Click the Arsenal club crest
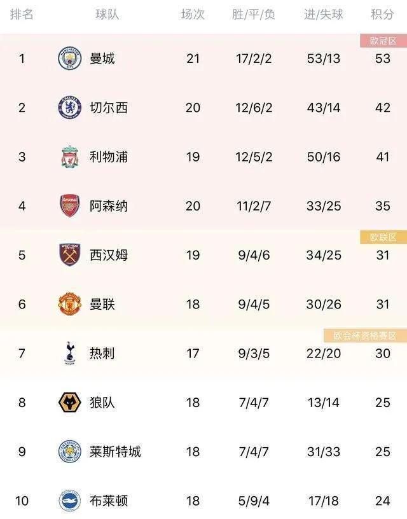 click(x=69, y=205)
